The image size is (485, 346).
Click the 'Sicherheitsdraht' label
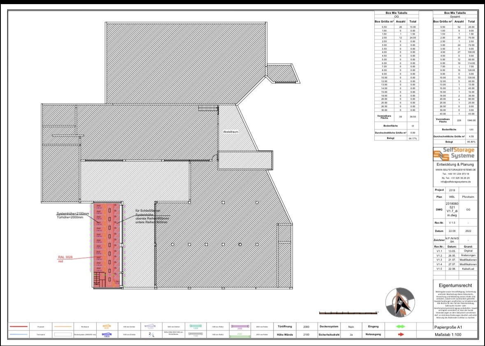[x=329, y=334]
